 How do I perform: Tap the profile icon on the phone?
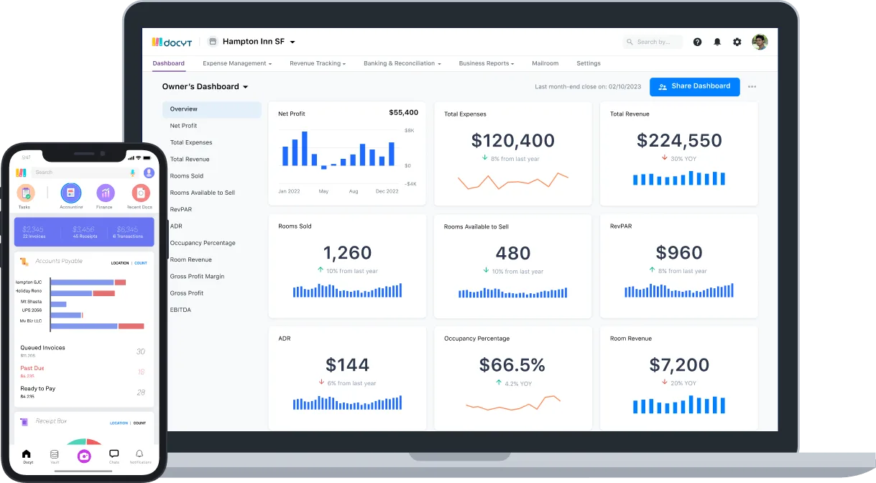tap(149, 172)
